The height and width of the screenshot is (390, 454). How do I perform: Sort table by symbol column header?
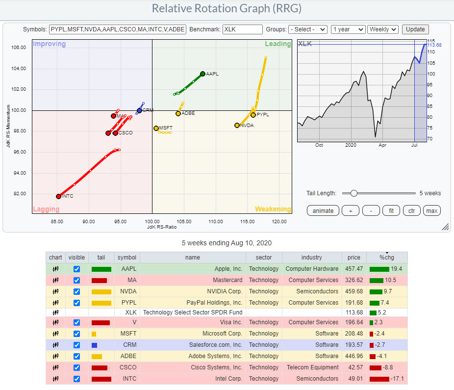point(127,258)
